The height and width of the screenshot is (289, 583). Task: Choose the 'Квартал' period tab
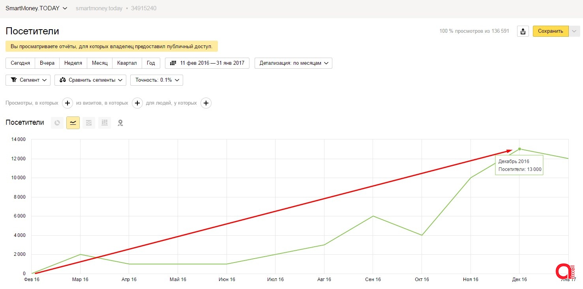(127, 63)
